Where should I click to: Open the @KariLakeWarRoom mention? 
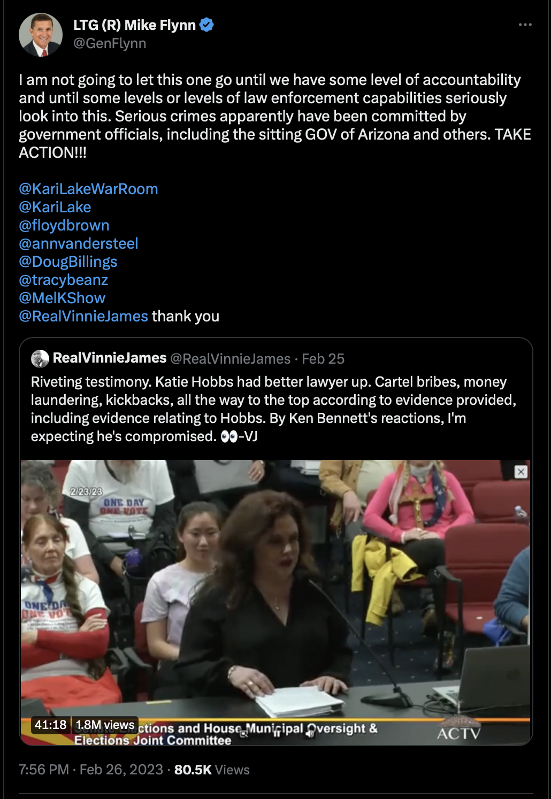88,189
